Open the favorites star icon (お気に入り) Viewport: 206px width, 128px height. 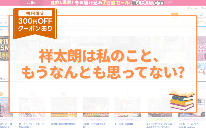coord(201,16)
